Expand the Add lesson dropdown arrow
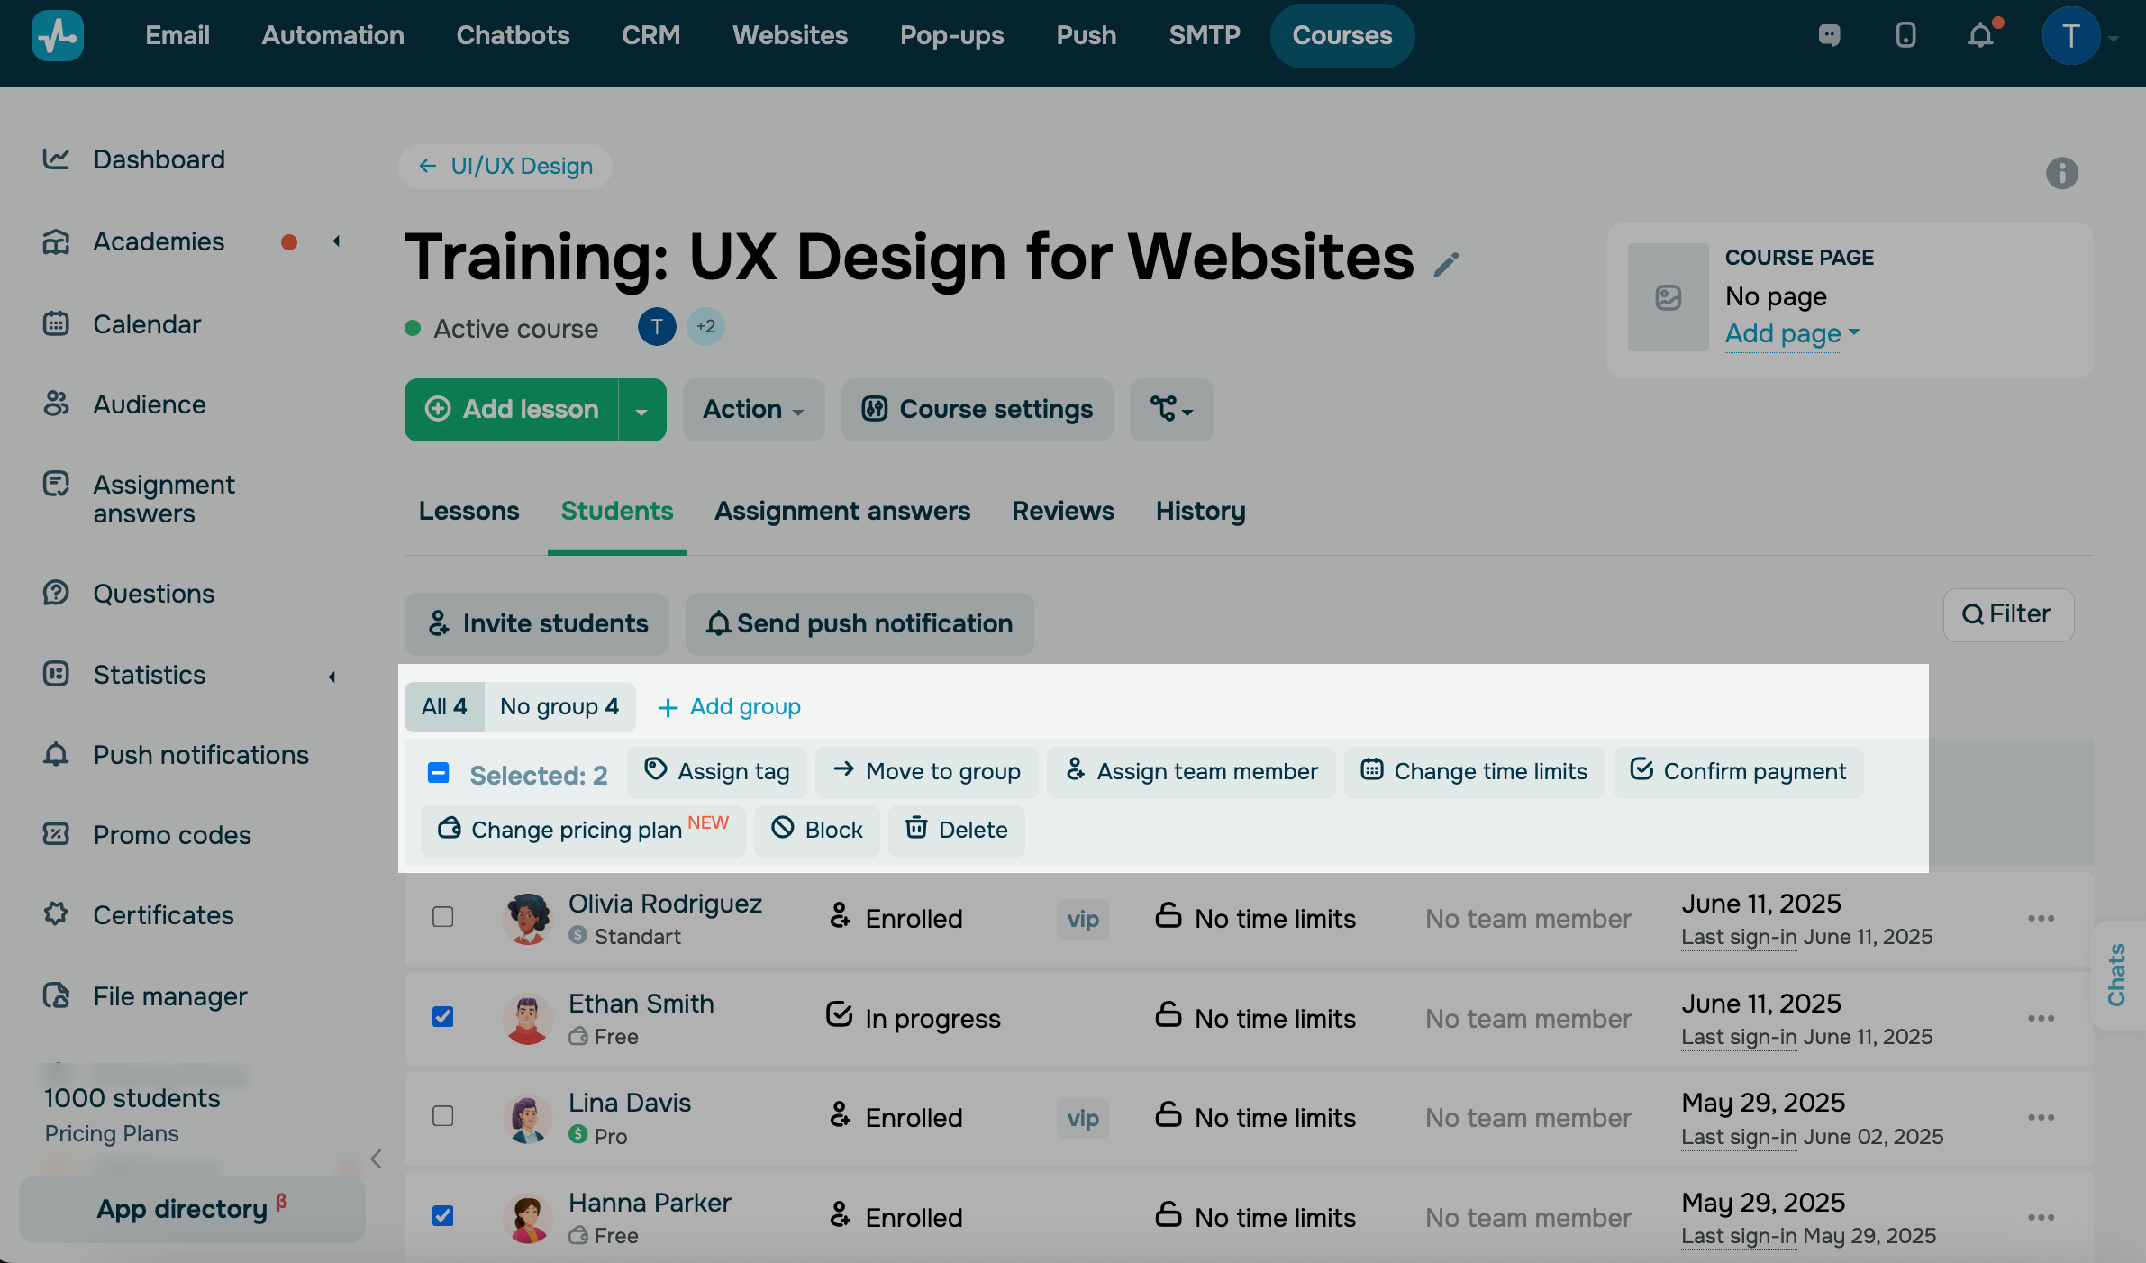The height and width of the screenshot is (1263, 2146). point(641,411)
